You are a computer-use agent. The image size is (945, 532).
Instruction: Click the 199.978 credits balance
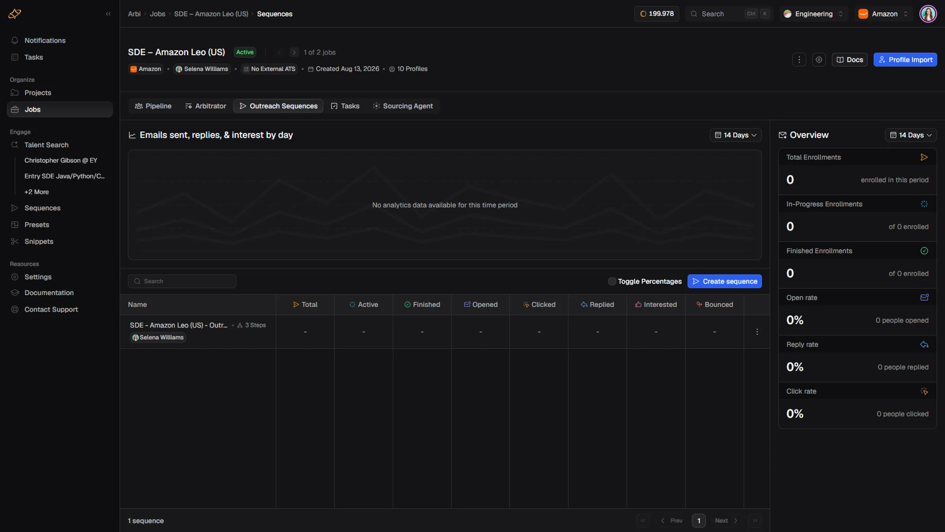pyautogui.click(x=657, y=14)
